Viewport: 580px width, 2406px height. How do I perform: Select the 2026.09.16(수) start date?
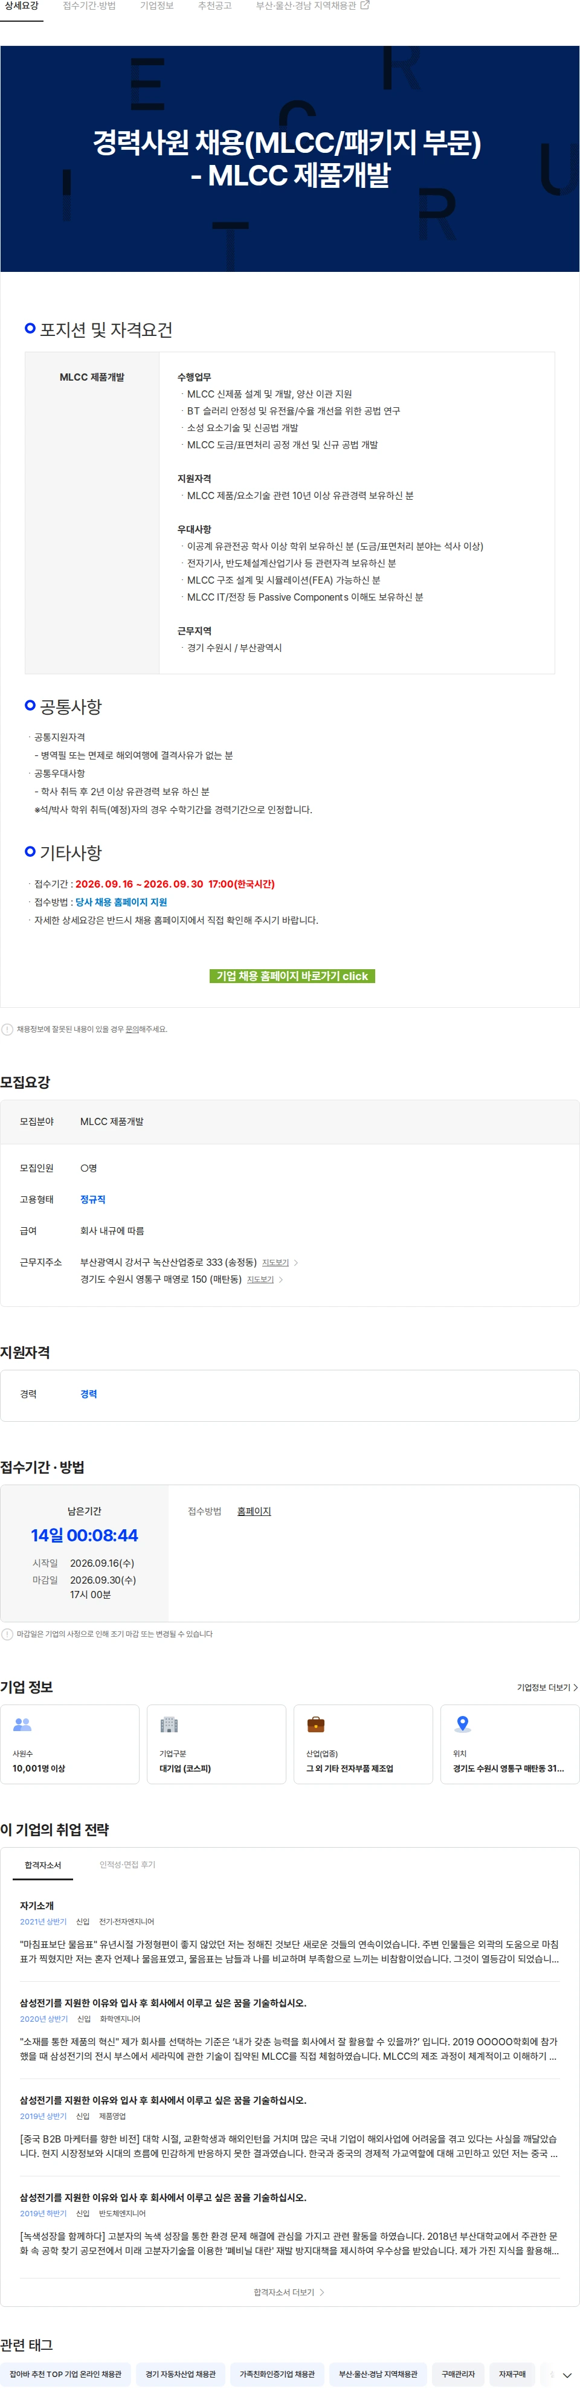pyautogui.click(x=102, y=1564)
